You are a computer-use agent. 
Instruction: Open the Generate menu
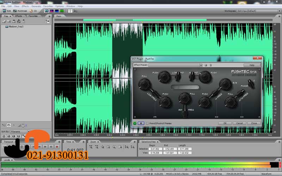point(36,6)
